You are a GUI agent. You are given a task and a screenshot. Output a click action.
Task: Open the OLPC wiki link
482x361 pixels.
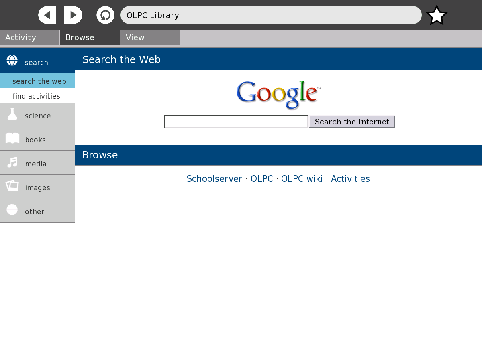[x=302, y=179]
